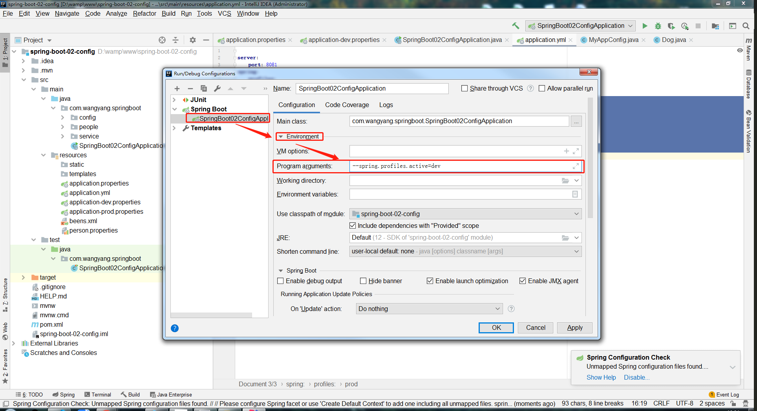
Task: Open Use classpath of module dropdown
Action: click(465, 214)
